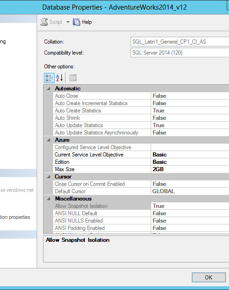Click False value for ANSI NULL Default

[159, 213]
